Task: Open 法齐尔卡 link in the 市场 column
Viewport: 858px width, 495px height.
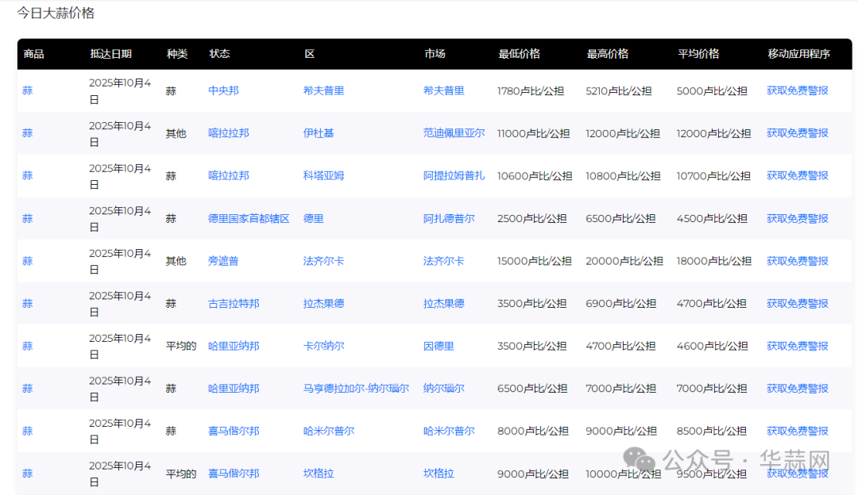Action: pos(443,261)
